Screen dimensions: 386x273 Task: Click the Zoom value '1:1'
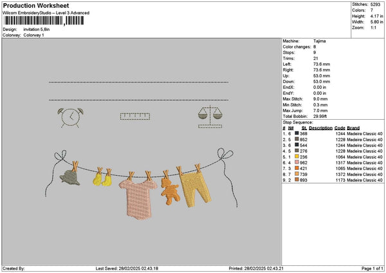(x=373, y=28)
